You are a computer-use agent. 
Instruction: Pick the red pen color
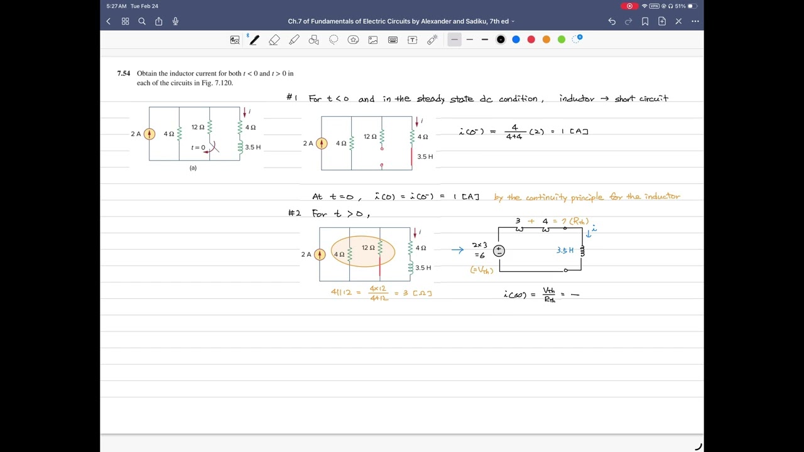[x=531, y=40]
